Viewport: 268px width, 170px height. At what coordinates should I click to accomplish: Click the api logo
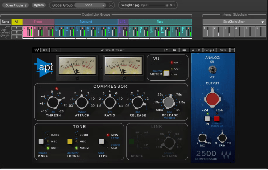[44, 68]
